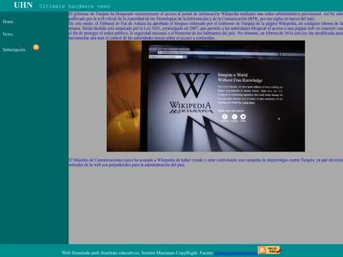
Task: Open the Home link in the sidebar
Action: tap(8, 22)
